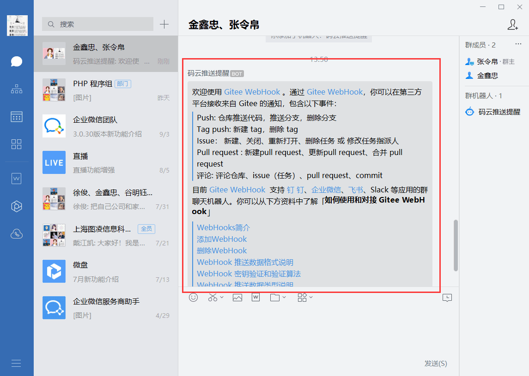
Task: Click the plus button beside search
Action: [164, 24]
